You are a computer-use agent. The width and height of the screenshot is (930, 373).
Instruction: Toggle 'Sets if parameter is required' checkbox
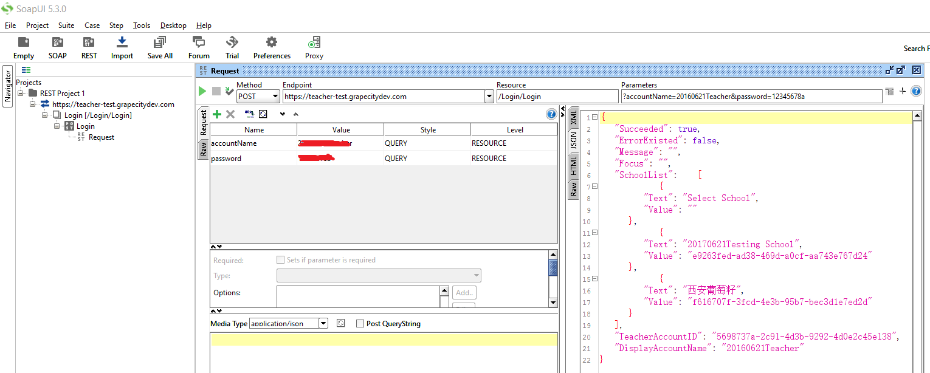(x=280, y=260)
